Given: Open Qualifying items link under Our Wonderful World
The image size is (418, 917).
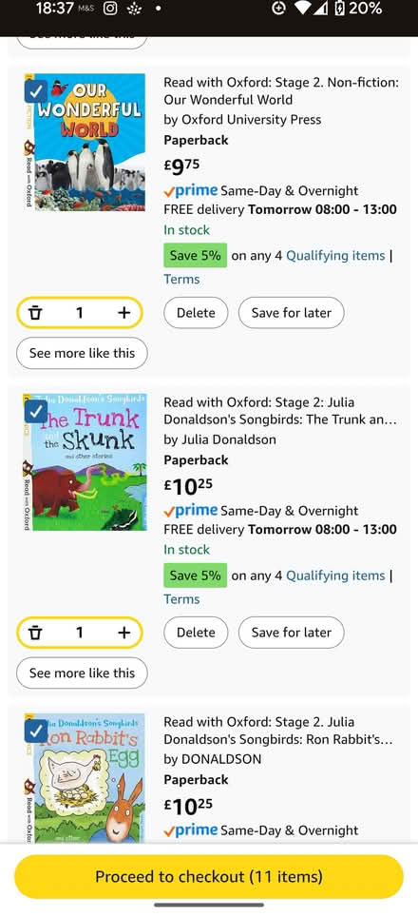Looking at the screenshot, I should pyautogui.click(x=335, y=256).
